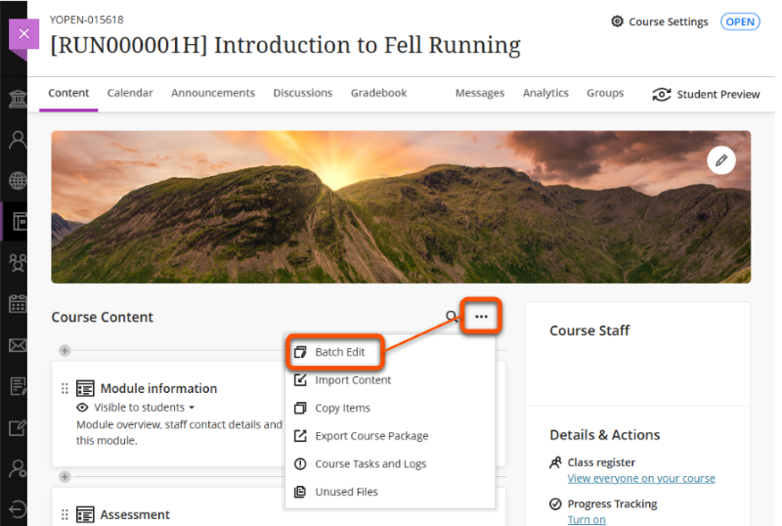
Task: Open View everyone on your course link
Action: coord(641,478)
